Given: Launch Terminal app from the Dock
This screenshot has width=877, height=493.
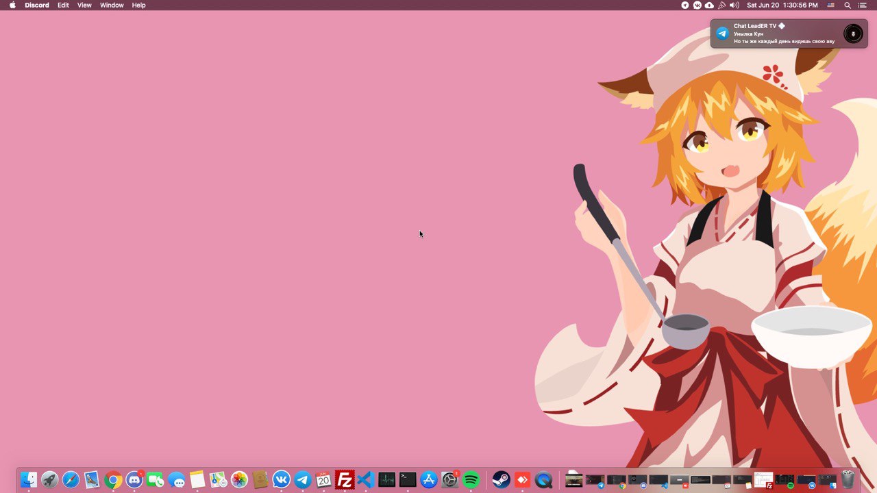Looking at the screenshot, I should (x=408, y=480).
